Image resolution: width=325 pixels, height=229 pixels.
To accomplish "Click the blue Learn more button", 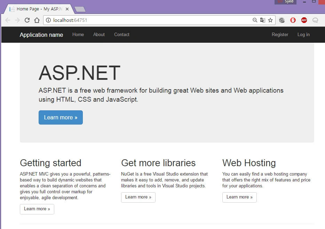I will (61, 117).
